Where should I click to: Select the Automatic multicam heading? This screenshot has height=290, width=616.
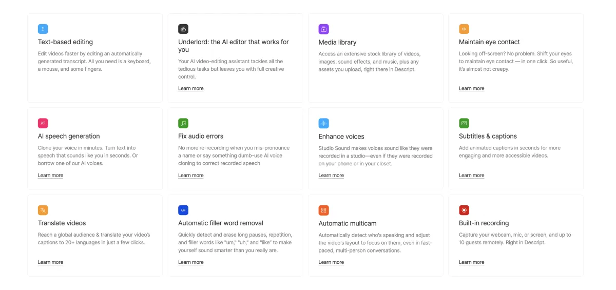click(x=348, y=223)
